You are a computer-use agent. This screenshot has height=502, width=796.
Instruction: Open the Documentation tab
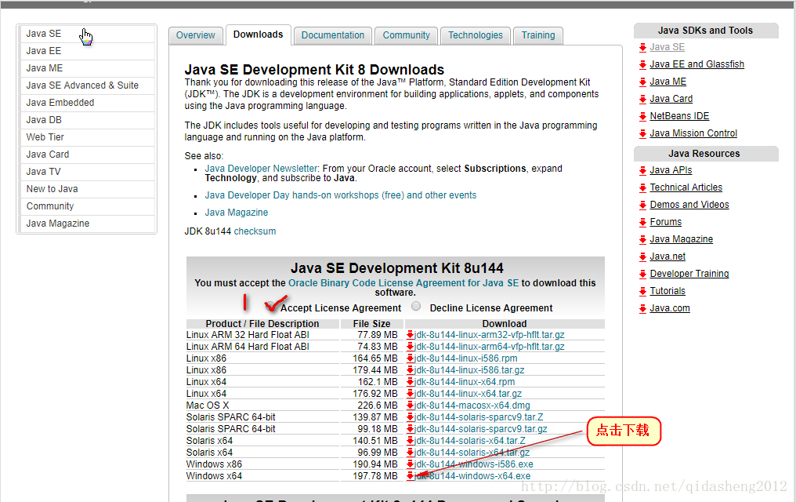click(332, 35)
